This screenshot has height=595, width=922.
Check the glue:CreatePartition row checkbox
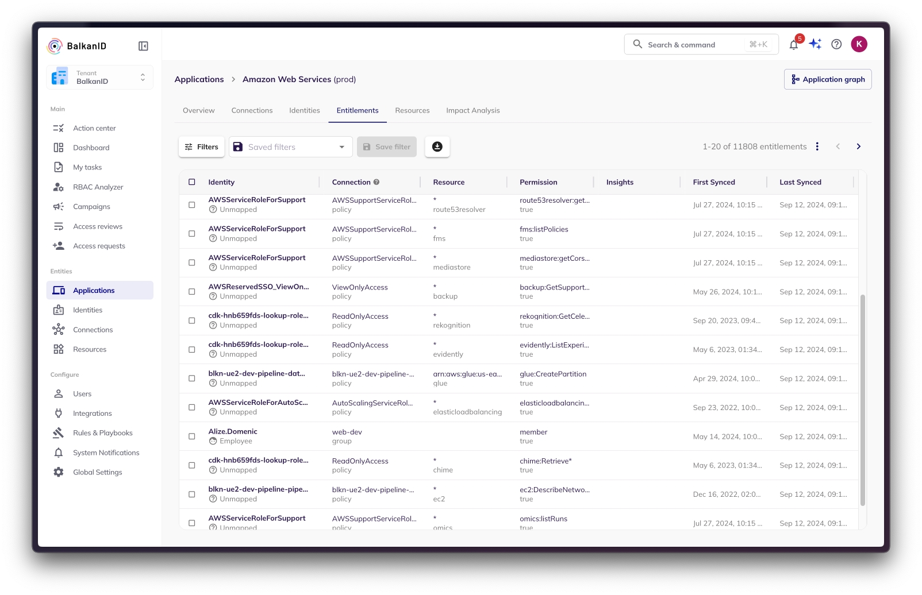click(192, 378)
